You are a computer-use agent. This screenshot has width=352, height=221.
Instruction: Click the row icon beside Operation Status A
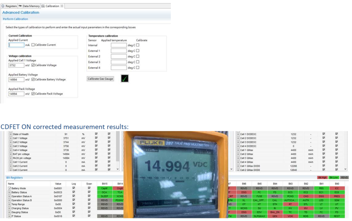10,196
